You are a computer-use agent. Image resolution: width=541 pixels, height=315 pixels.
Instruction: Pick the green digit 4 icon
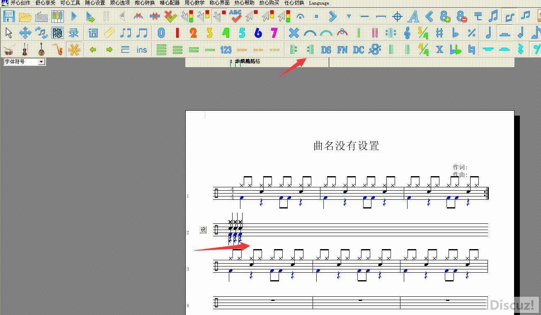point(226,33)
